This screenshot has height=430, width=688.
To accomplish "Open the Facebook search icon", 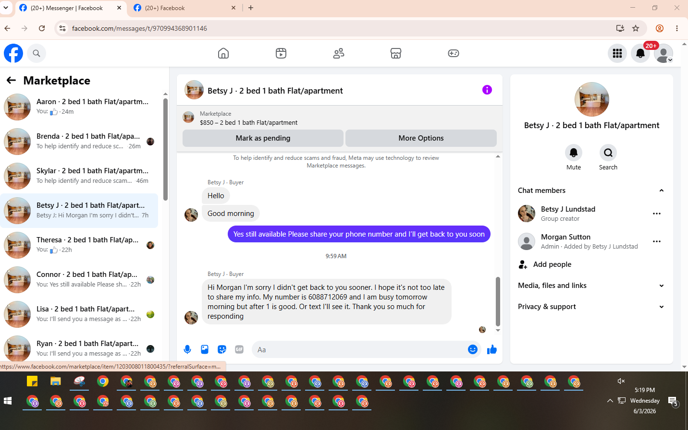I will (37, 53).
